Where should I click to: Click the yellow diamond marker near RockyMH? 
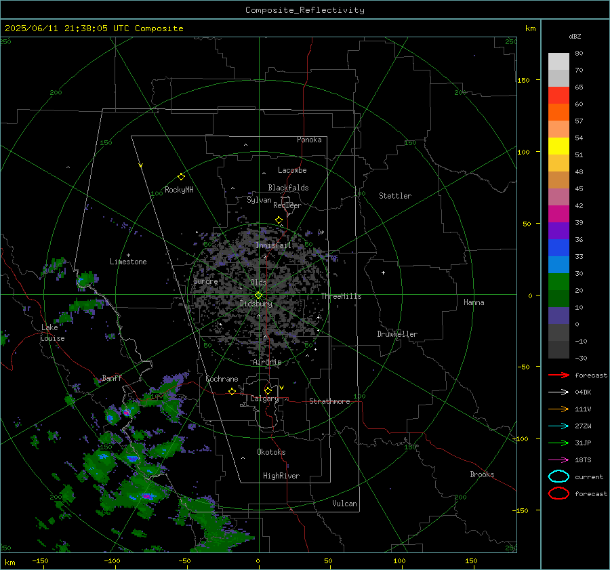pyautogui.click(x=181, y=177)
